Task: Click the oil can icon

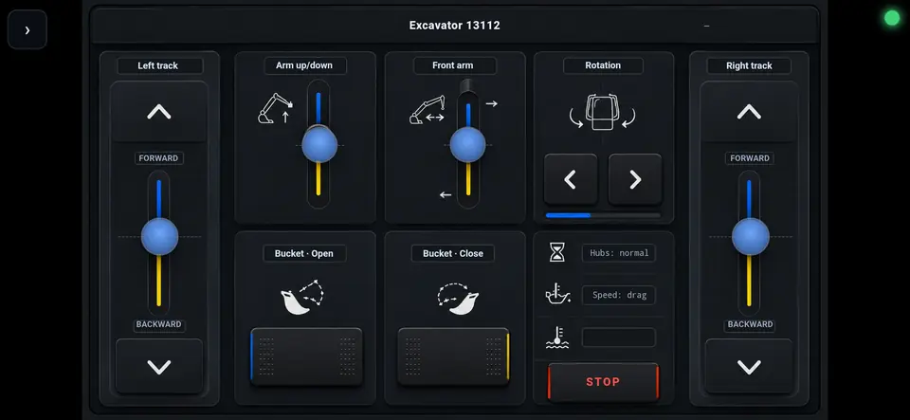Action: pyautogui.click(x=557, y=294)
